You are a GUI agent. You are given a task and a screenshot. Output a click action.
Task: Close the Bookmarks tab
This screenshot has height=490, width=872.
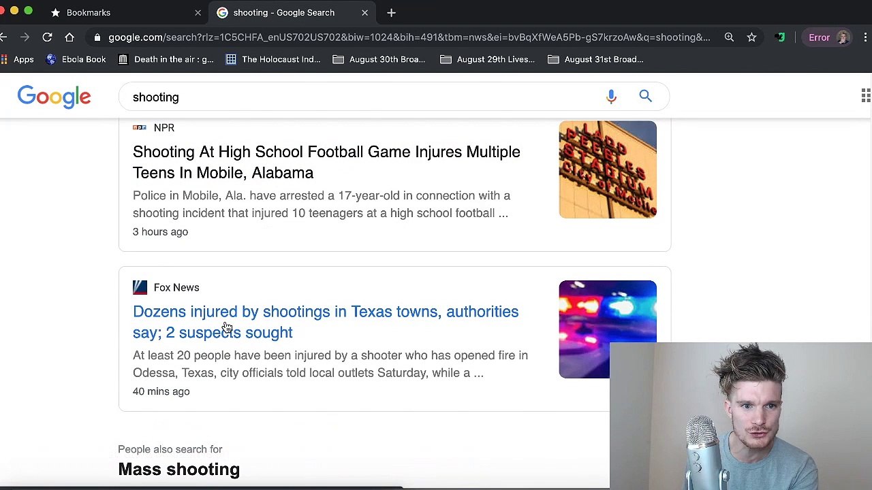pos(198,12)
